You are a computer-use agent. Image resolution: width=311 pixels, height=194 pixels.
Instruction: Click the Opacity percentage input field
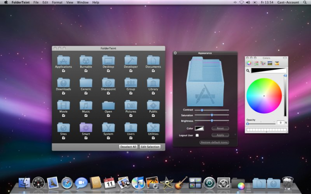[x=280, y=123]
